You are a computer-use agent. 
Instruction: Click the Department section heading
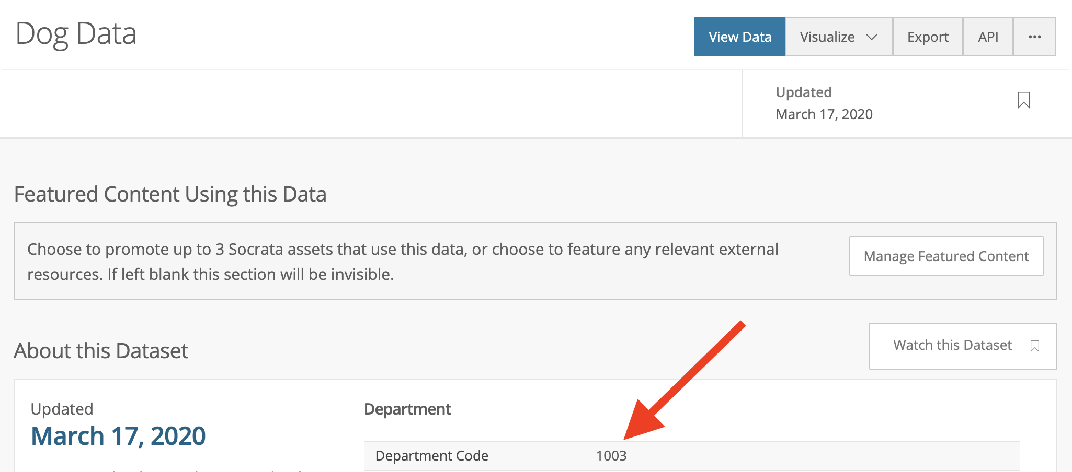pos(407,409)
